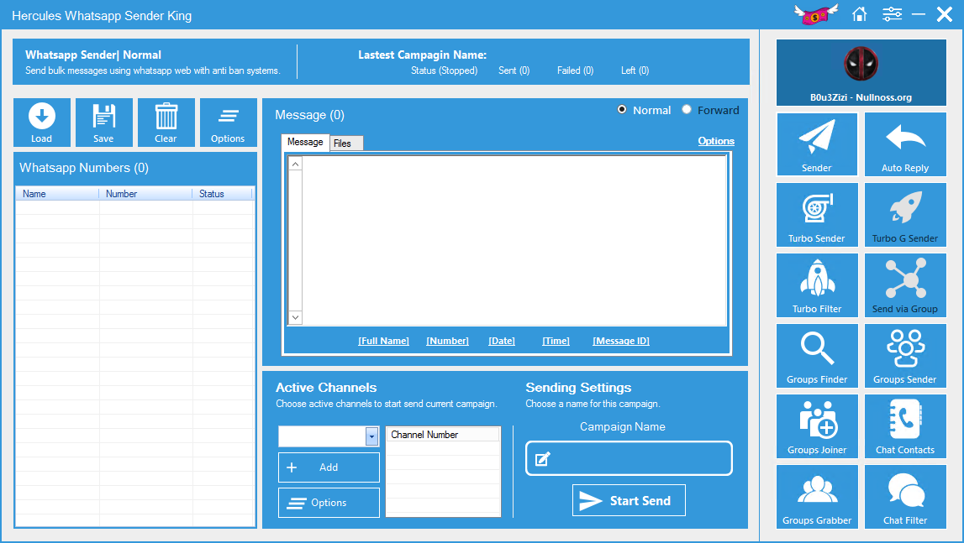Image resolution: width=964 pixels, height=543 pixels.
Task: Click the B0u3Zizi profile avatar
Action: [x=861, y=64]
